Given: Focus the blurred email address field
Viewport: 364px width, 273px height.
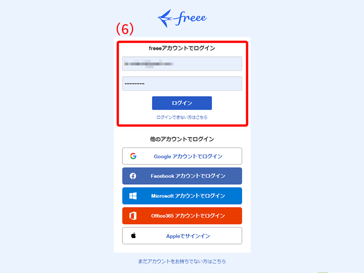Looking at the screenshot, I should (x=182, y=64).
